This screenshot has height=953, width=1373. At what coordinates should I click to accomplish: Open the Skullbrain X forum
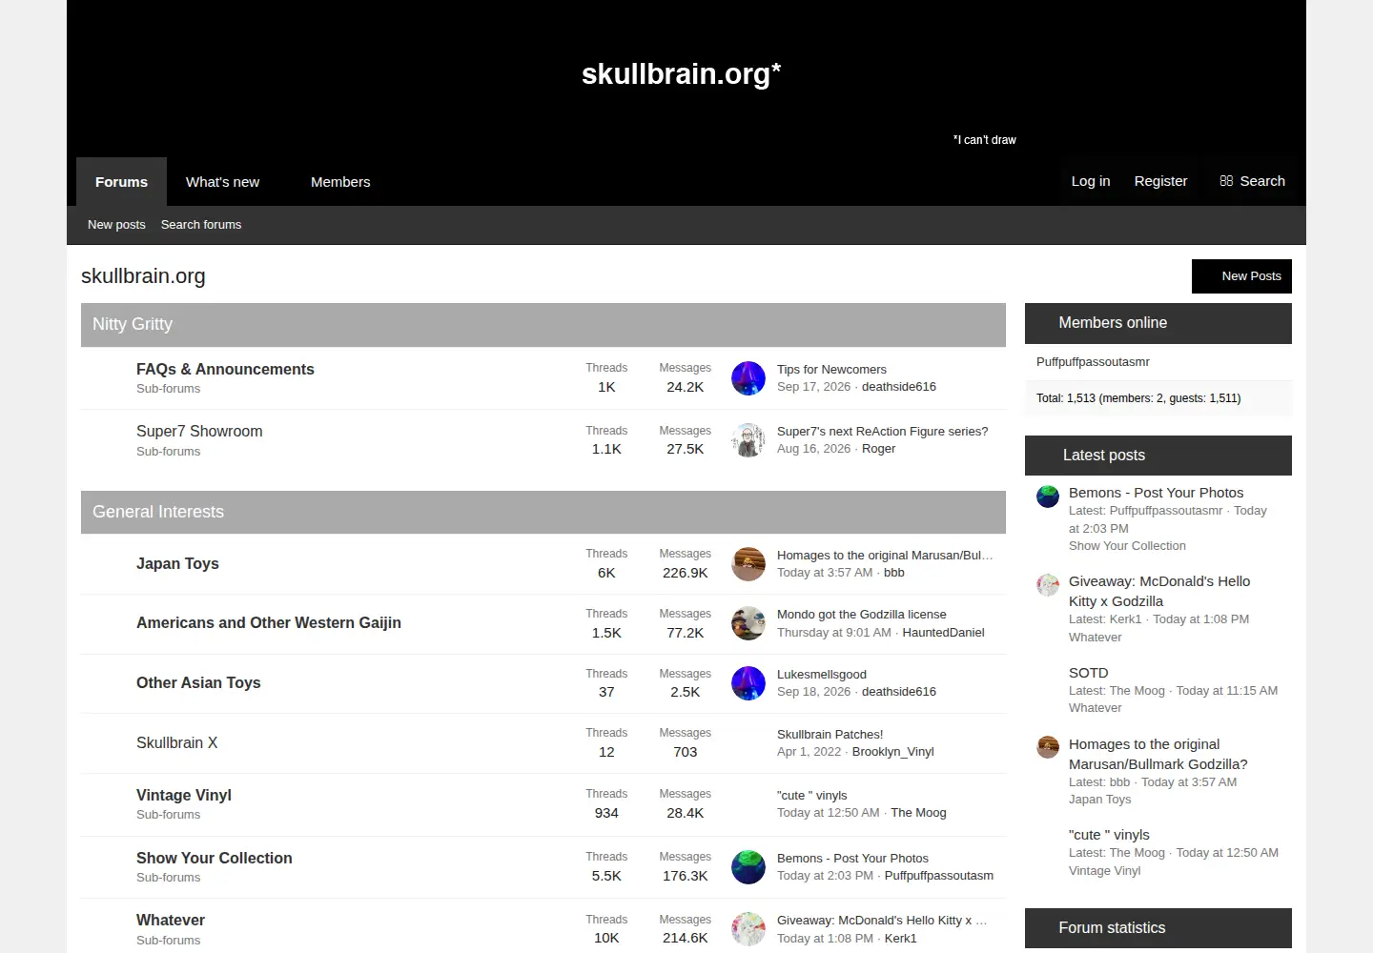[176, 742]
